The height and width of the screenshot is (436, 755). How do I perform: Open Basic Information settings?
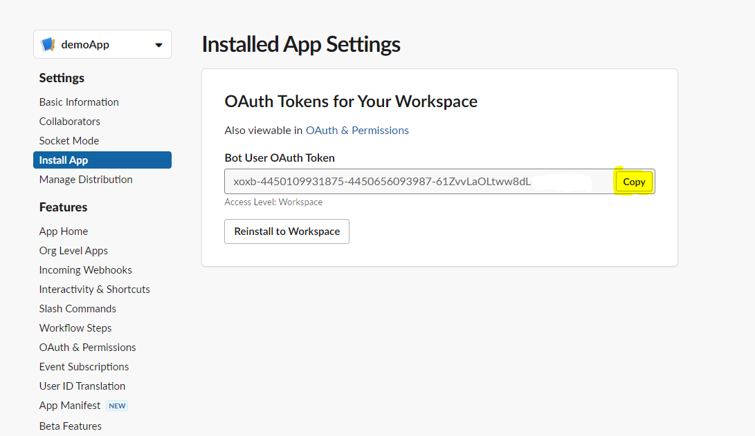click(79, 102)
